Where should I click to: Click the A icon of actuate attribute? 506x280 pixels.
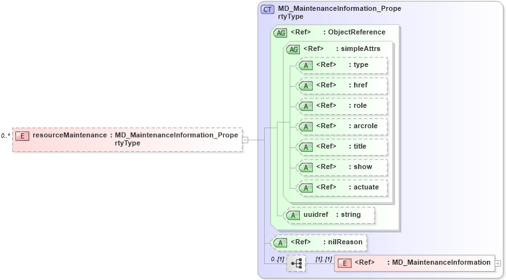tap(306, 188)
